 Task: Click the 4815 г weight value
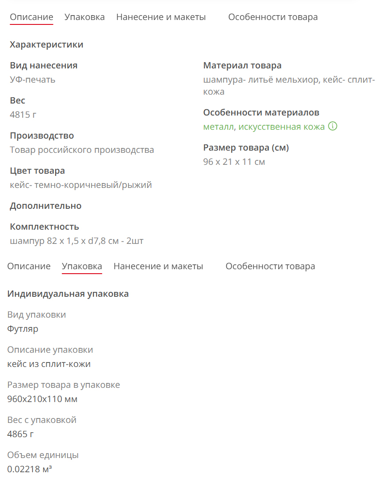click(23, 115)
